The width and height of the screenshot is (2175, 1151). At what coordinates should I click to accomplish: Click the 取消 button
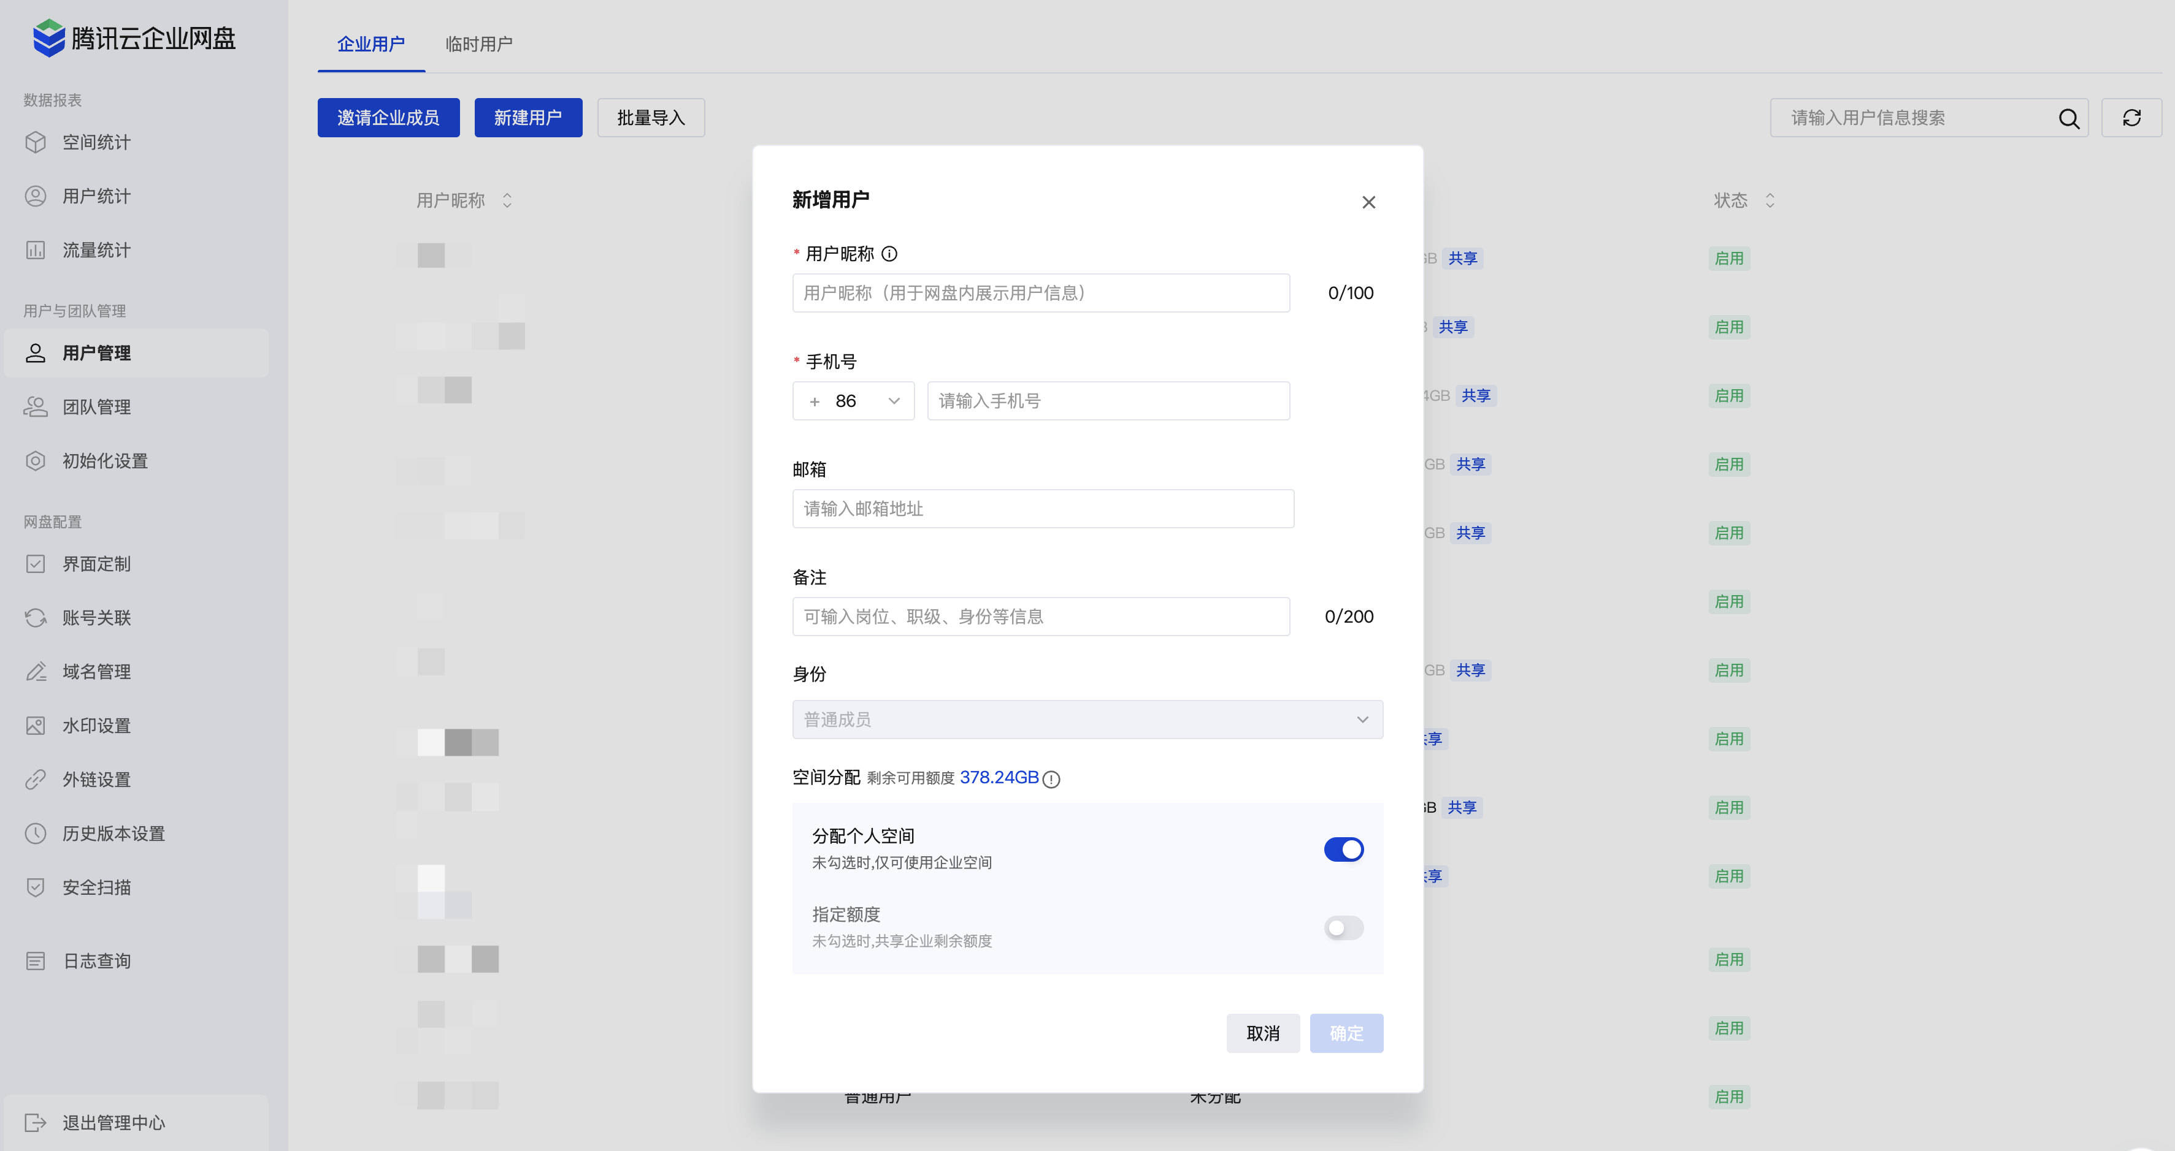pyautogui.click(x=1262, y=1033)
